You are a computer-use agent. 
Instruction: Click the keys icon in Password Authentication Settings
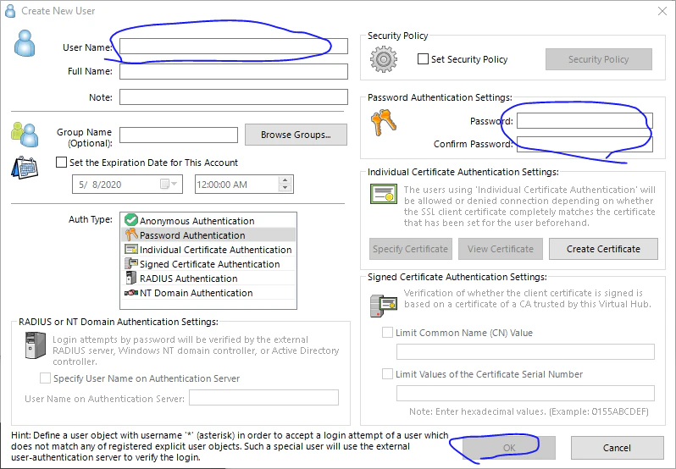point(383,122)
